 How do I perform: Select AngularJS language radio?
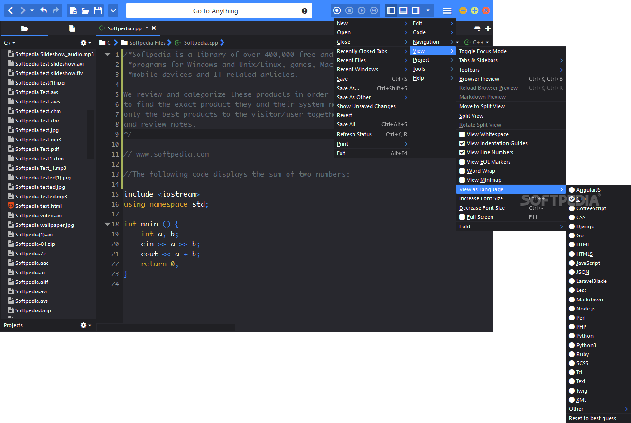[x=572, y=190]
